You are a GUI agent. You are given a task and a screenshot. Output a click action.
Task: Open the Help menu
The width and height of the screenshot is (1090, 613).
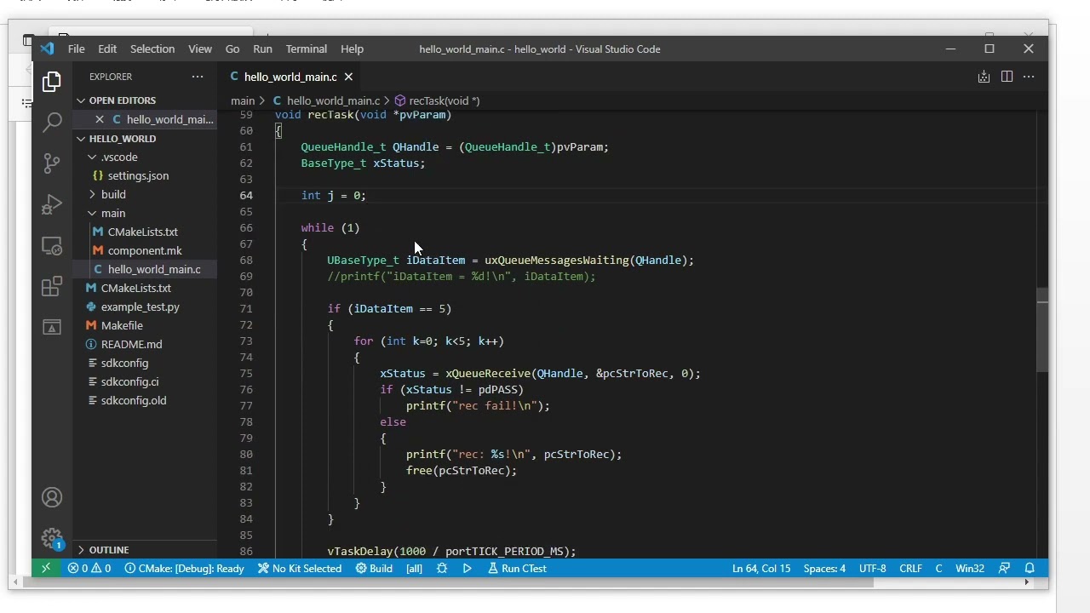tap(352, 49)
